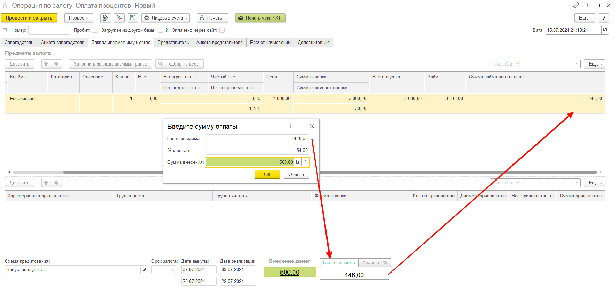Show Дт/Кт accounting entries
Image resolution: width=615 pixels, height=291 pixels.
point(119,18)
